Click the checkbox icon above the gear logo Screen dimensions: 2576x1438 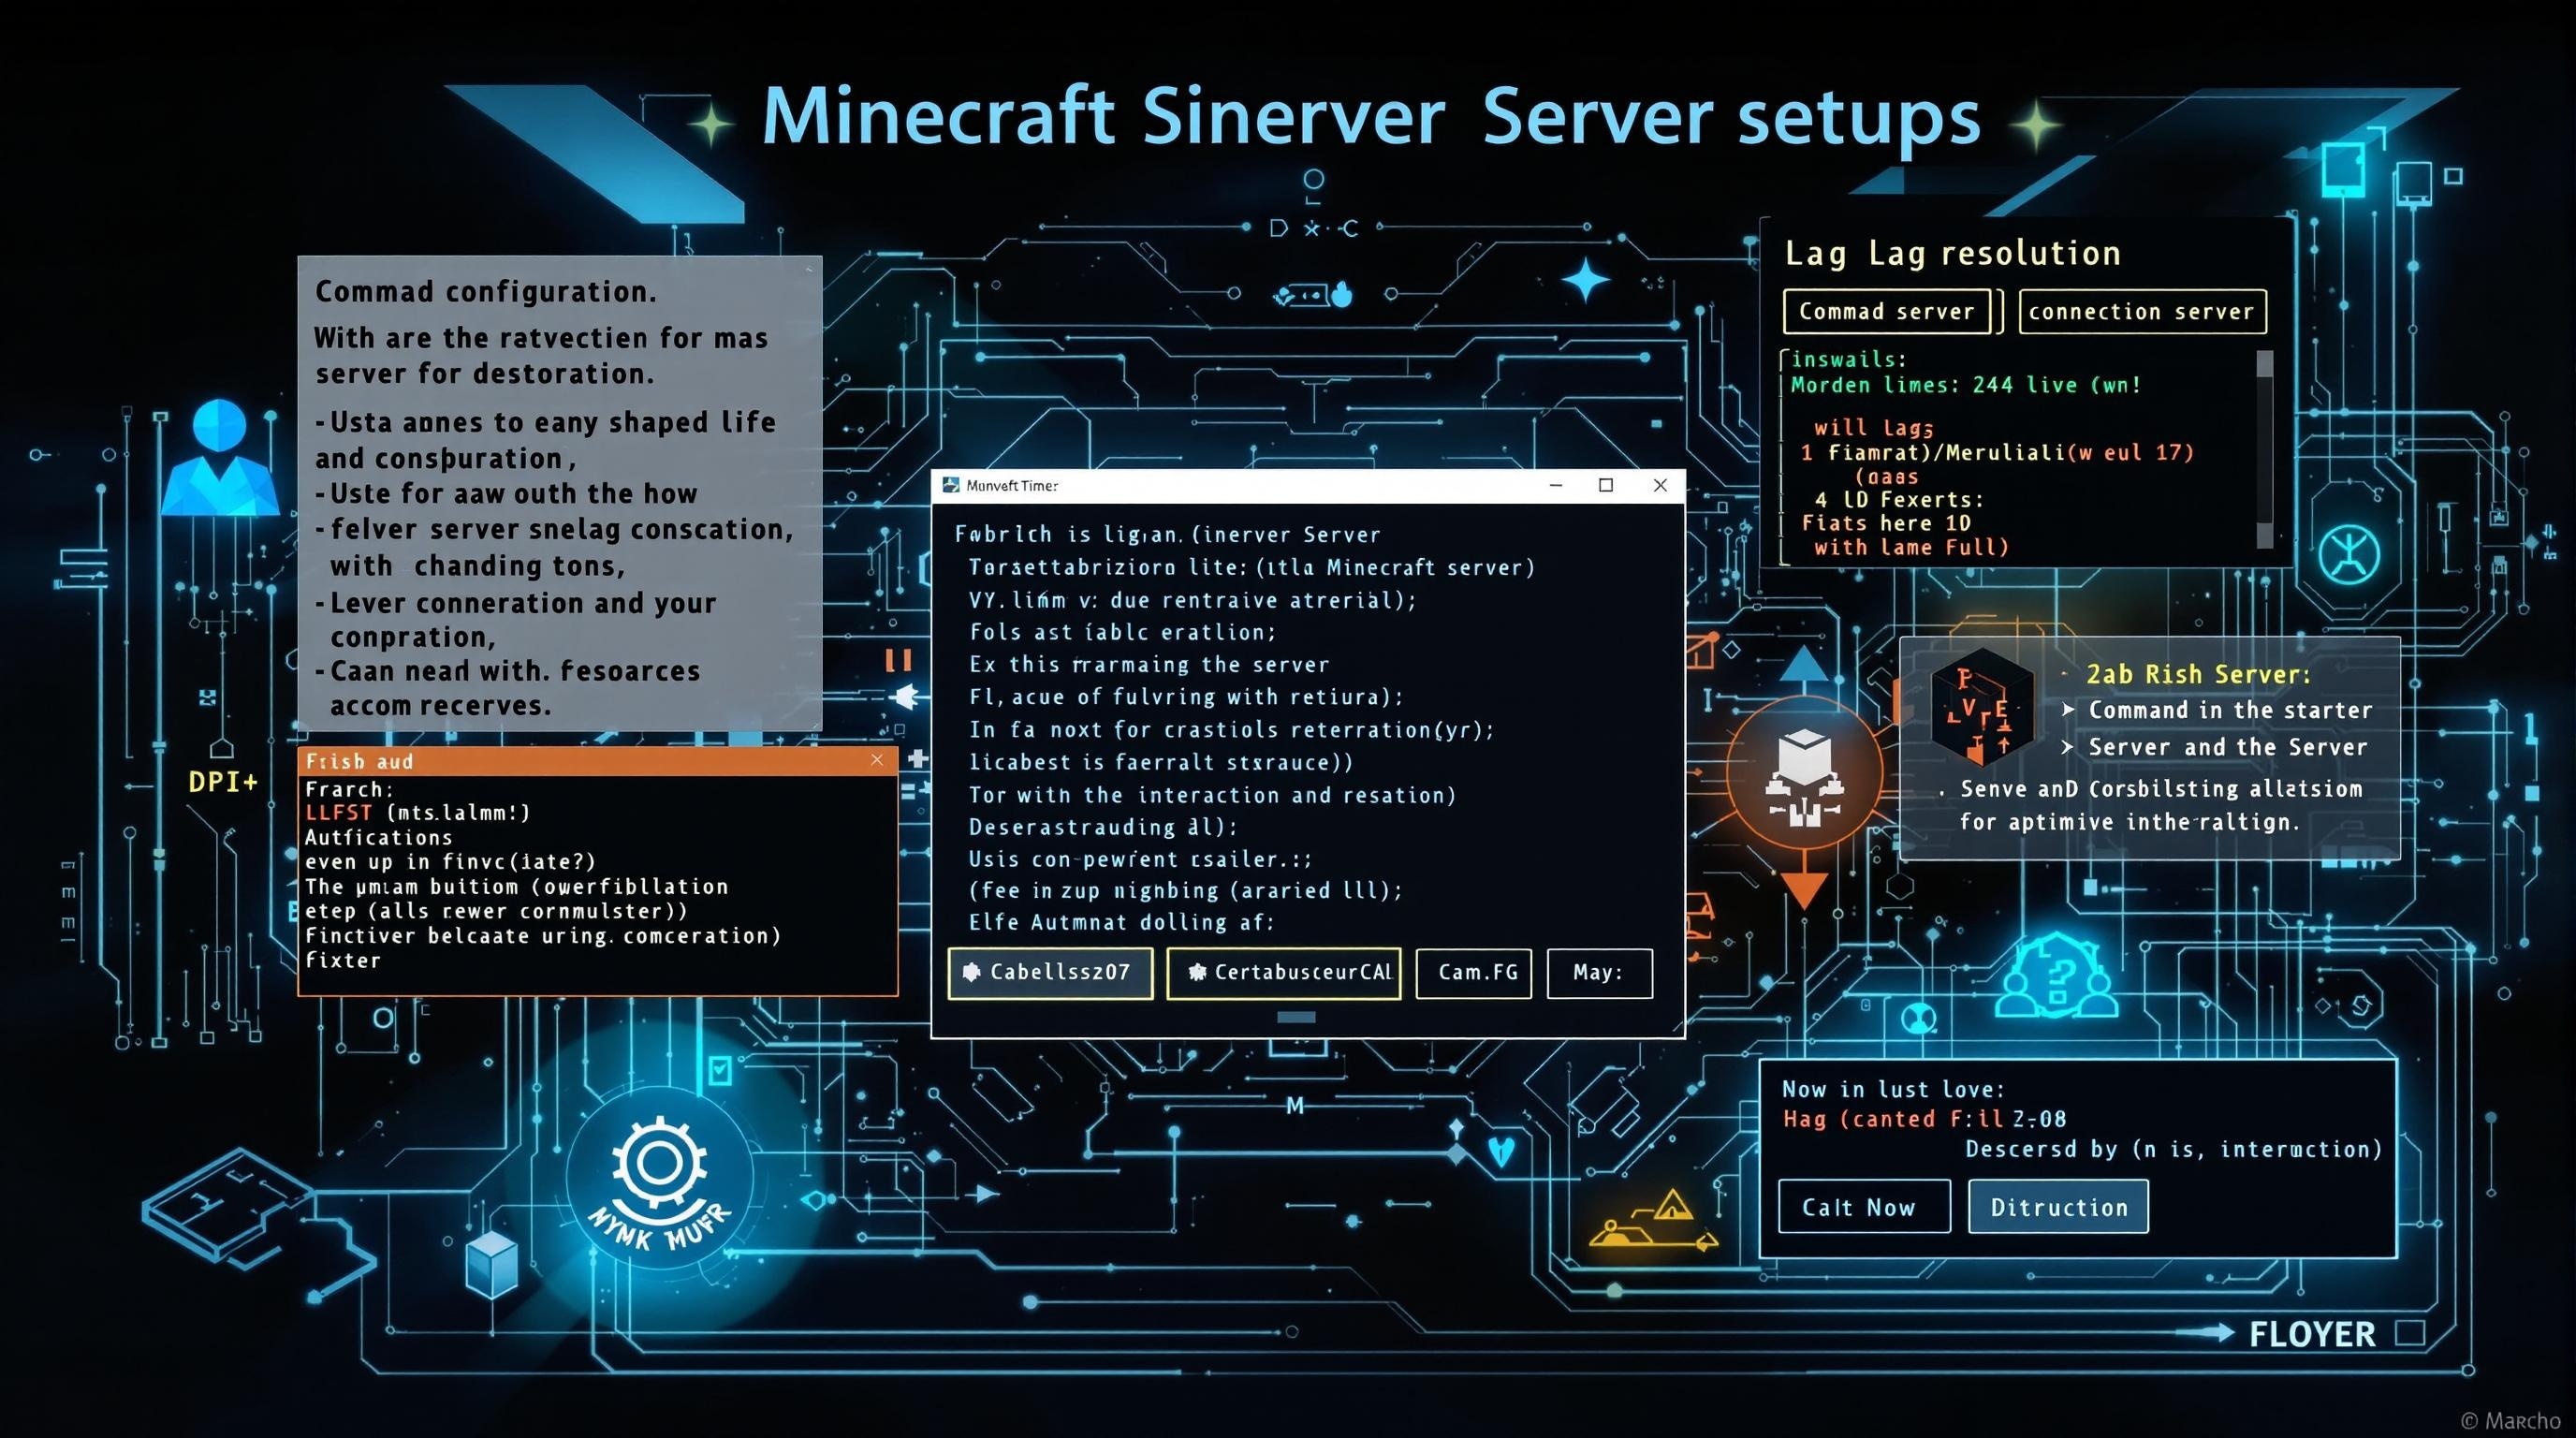pos(719,1072)
